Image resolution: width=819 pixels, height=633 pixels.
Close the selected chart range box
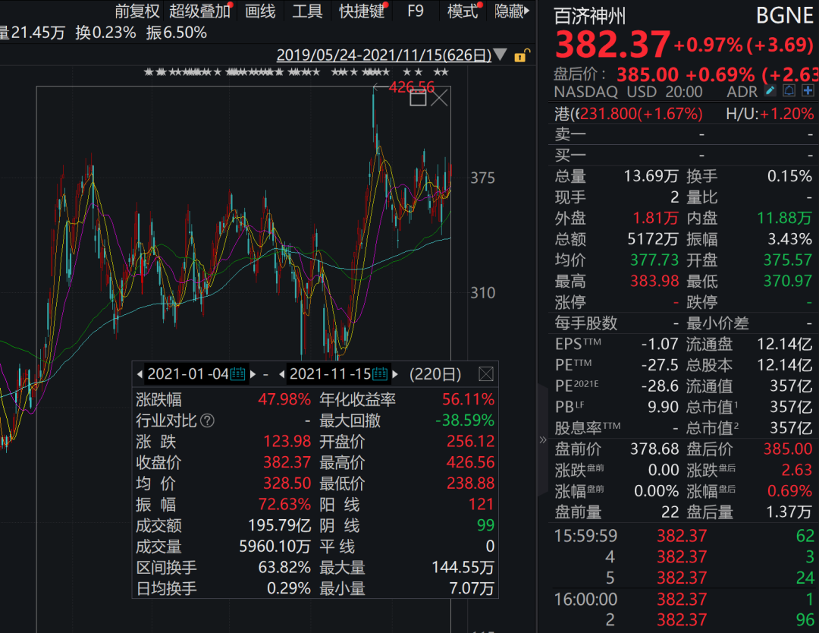tap(440, 97)
